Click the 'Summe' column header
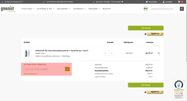Viewport: 187px width, 101px height. click(150, 42)
